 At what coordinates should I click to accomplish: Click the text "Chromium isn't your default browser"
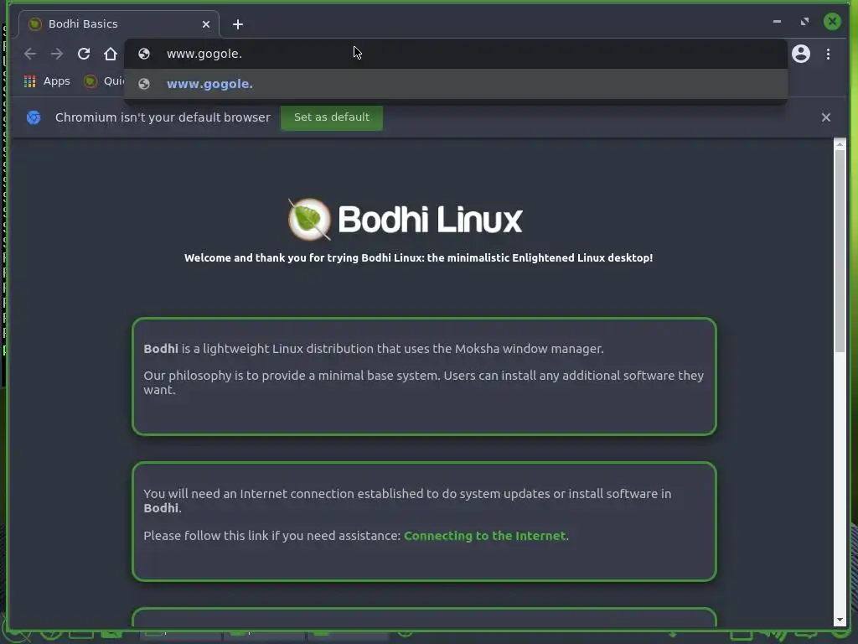pos(163,117)
